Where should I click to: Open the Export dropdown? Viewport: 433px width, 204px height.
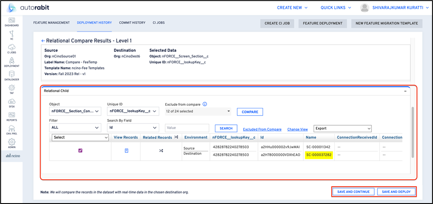pyautogui.click(x=339, y=128)
